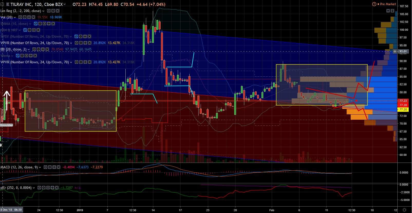
Task: Show the hidden VPSV indicator
Action: [76, 36]
